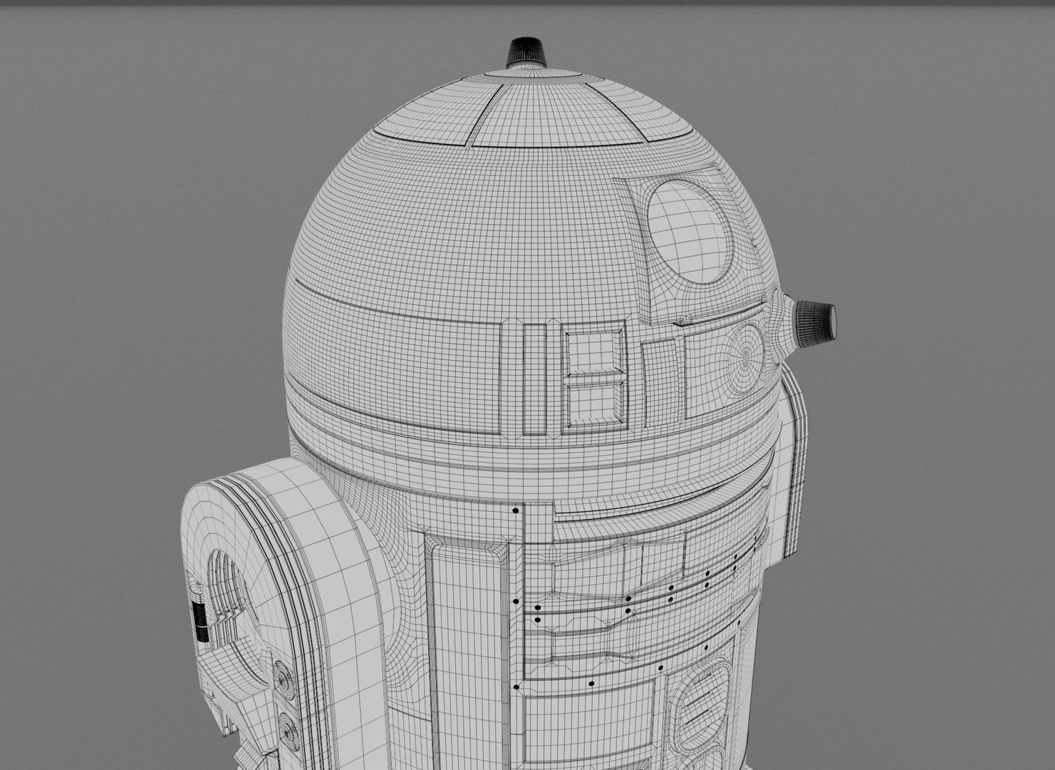Viewport: 1055px width, 770px height.
Task: Select the black knob atop the dome
Action: pos(526,54)
